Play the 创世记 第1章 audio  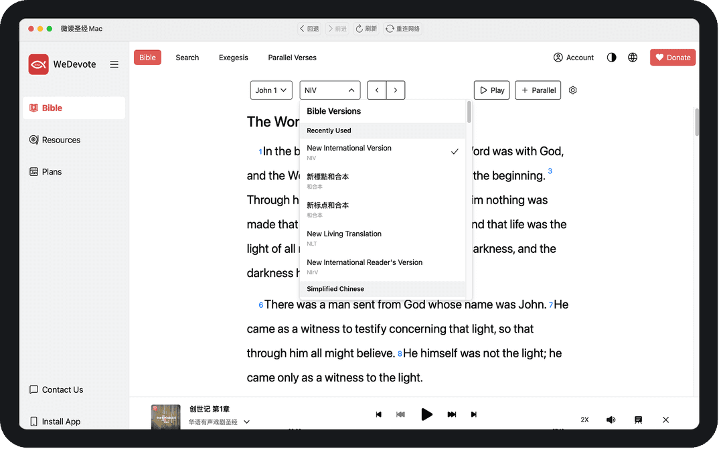427,414
